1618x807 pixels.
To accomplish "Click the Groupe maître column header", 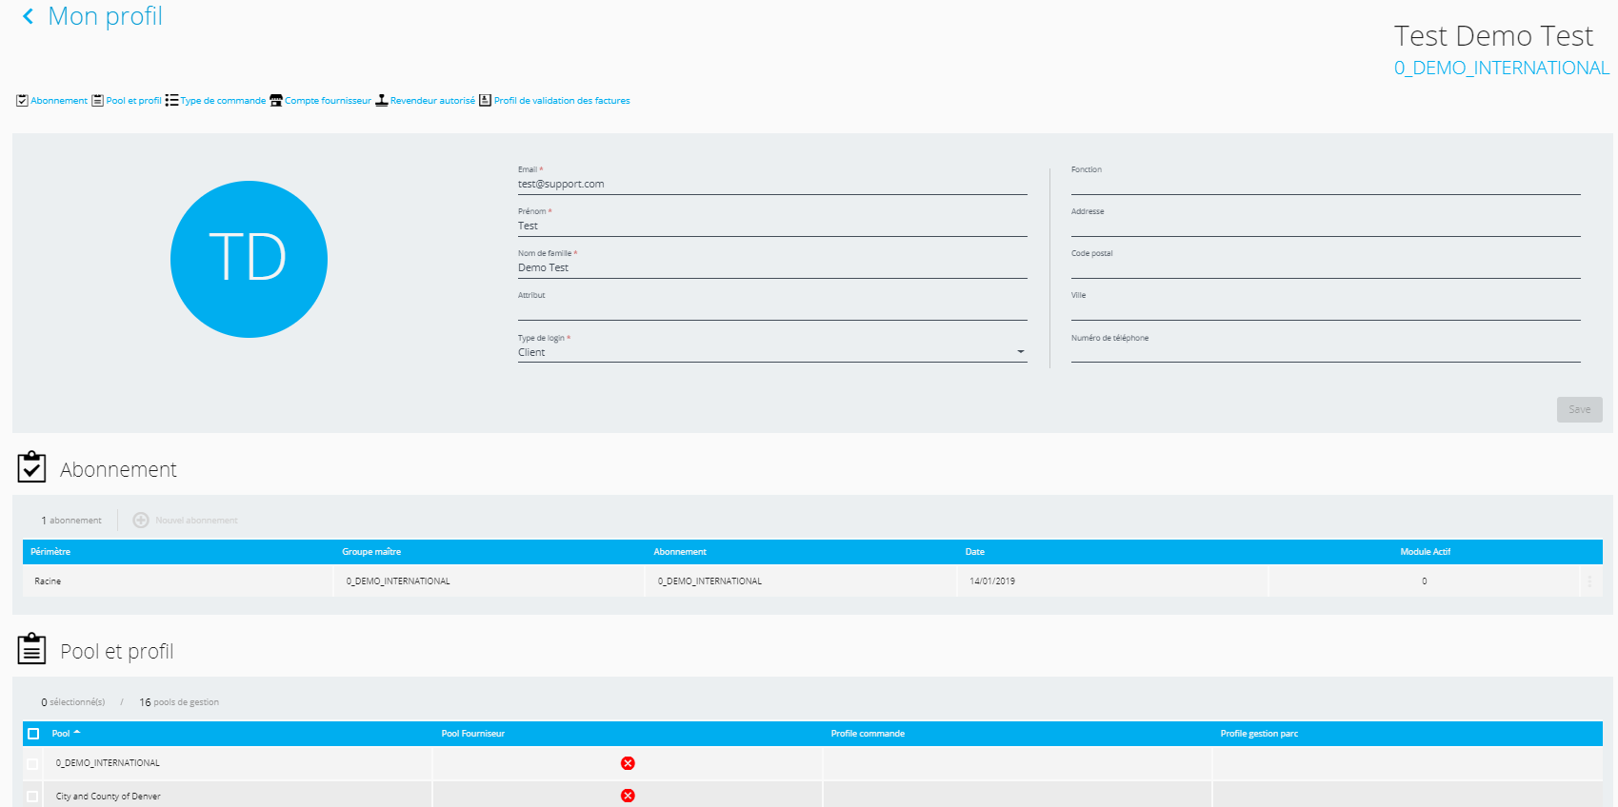I will point(371,552).
